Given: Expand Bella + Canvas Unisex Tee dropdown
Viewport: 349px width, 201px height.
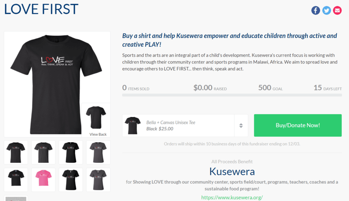Looking at the screenshot, I should pos(185,126).
